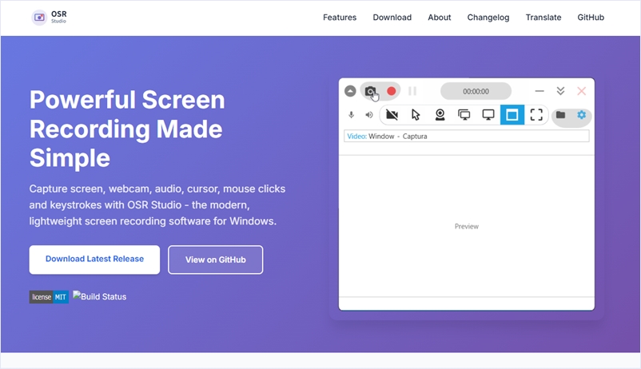Click the camera screenshot icon

tap(370, 91)
